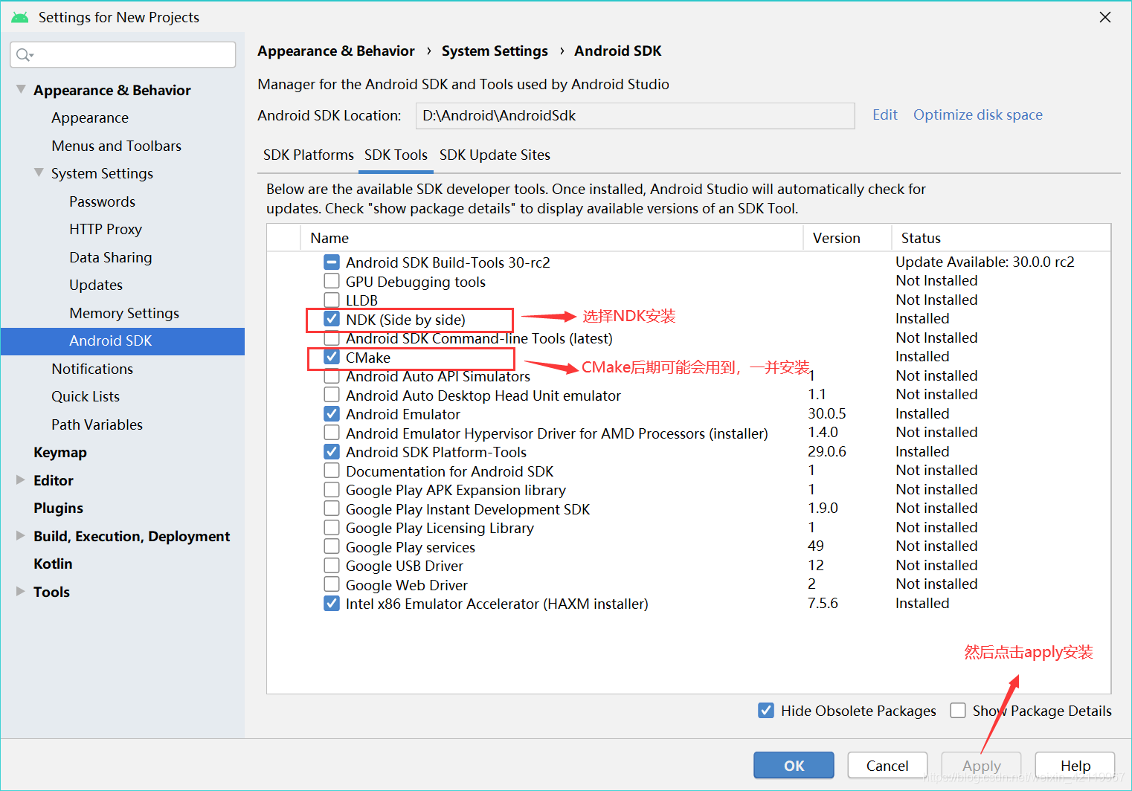Image resolution: width=1132 pixels, height=791 pixels.
Task: Click the Cancel button
Action: coord(887,766)
